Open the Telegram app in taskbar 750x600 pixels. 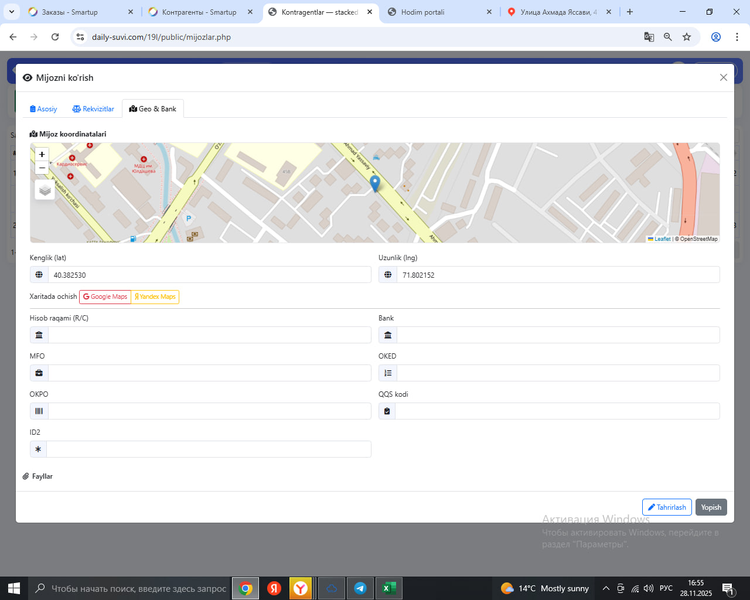pos(360,588)
